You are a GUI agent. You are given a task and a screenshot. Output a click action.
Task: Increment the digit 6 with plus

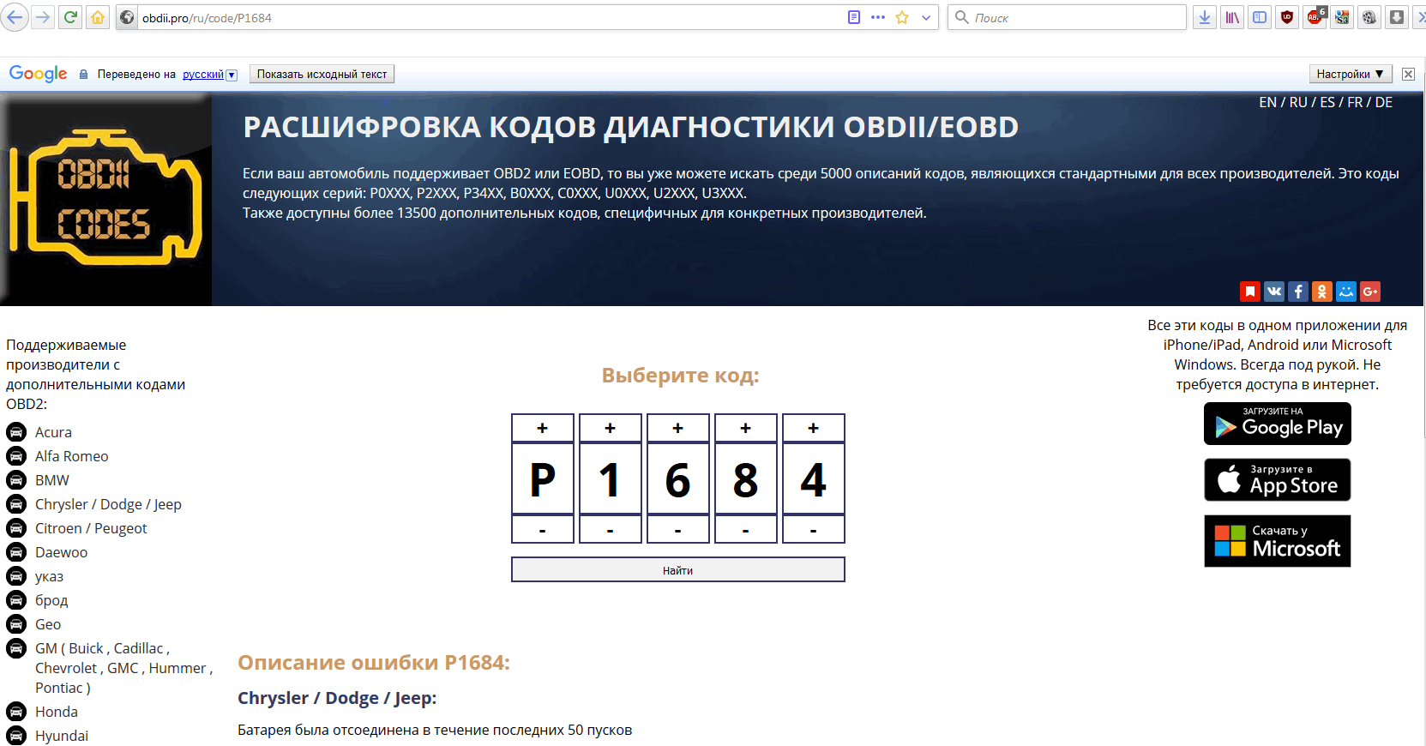tap(677, 428)
